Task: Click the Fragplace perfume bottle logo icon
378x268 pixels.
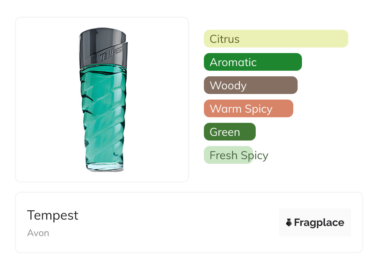Action: click(x=289, y=222)
